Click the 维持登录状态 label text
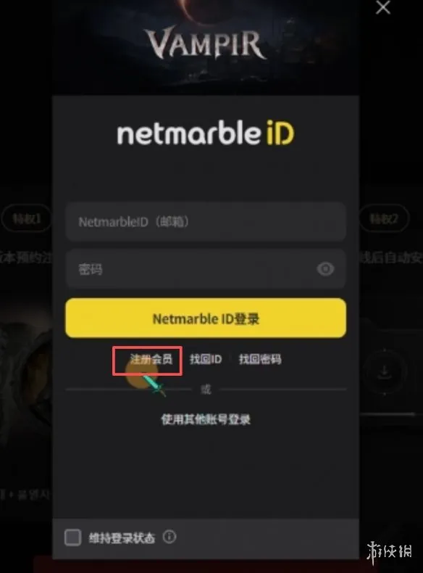 pyautogui.click(x=122, y=538)
